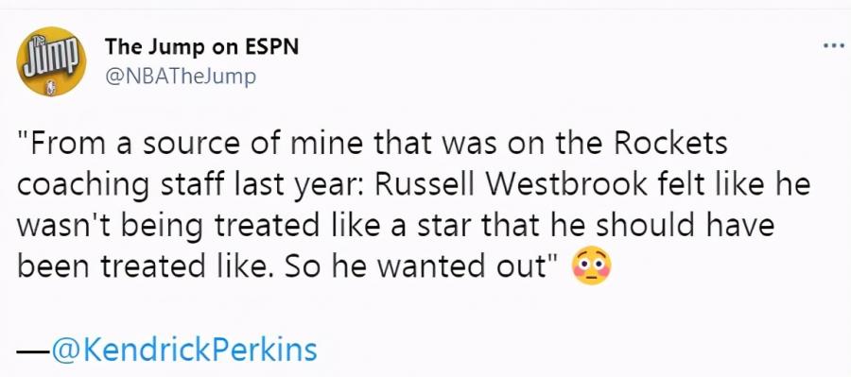Open The Jump profile avatar
851x377 pixels.
click(x=52, y=61)
